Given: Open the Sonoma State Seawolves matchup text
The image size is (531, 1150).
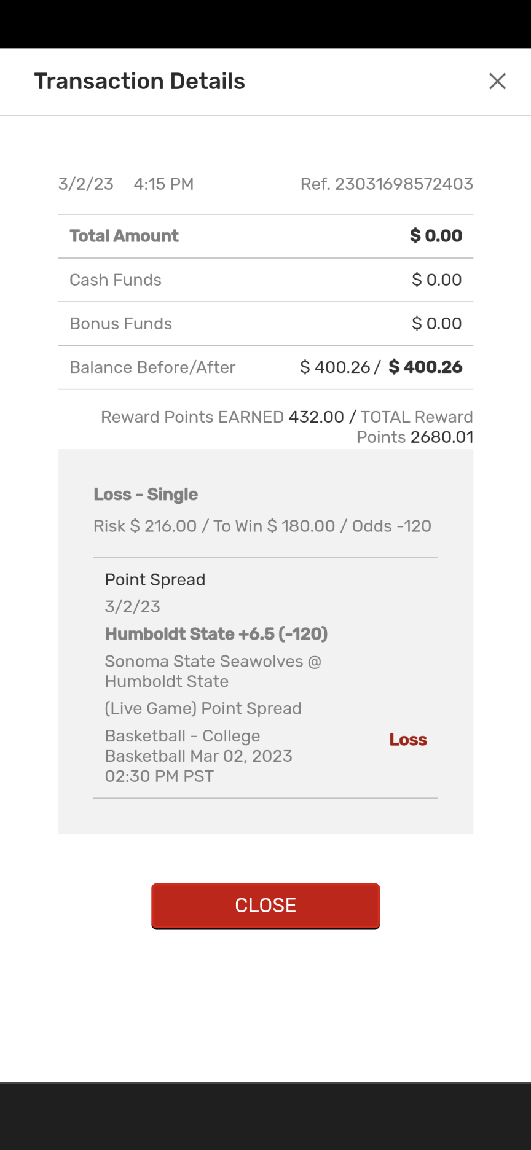Looking at the screenshot, I should click(213, 671).
